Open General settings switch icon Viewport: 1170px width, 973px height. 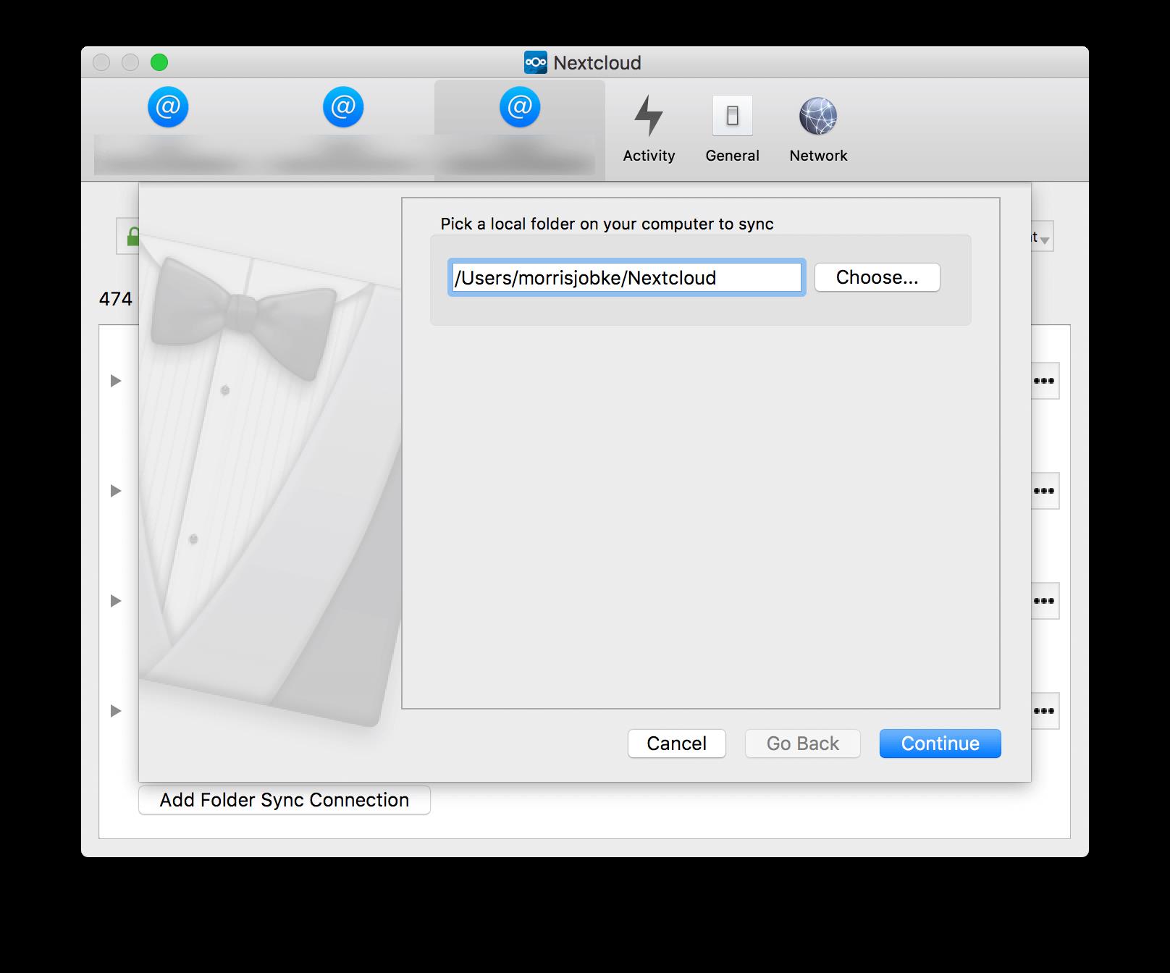[732, 128]
